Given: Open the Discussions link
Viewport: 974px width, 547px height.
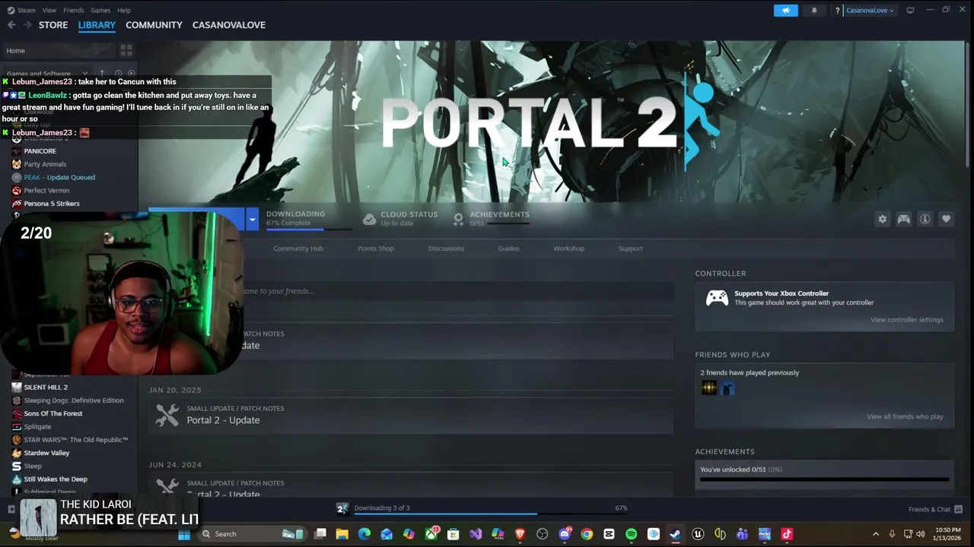Looking at the screenshot, I should click(446, 248).
